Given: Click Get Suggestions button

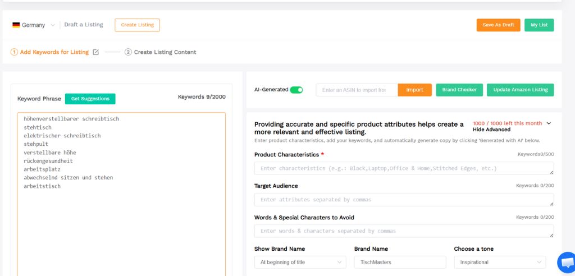Looking at the screenshot, I should [90, 99].
